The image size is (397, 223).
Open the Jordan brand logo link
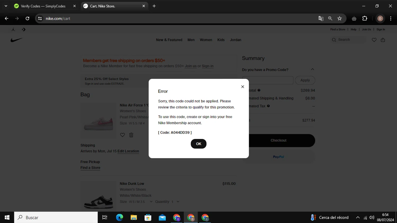(13, 29)
